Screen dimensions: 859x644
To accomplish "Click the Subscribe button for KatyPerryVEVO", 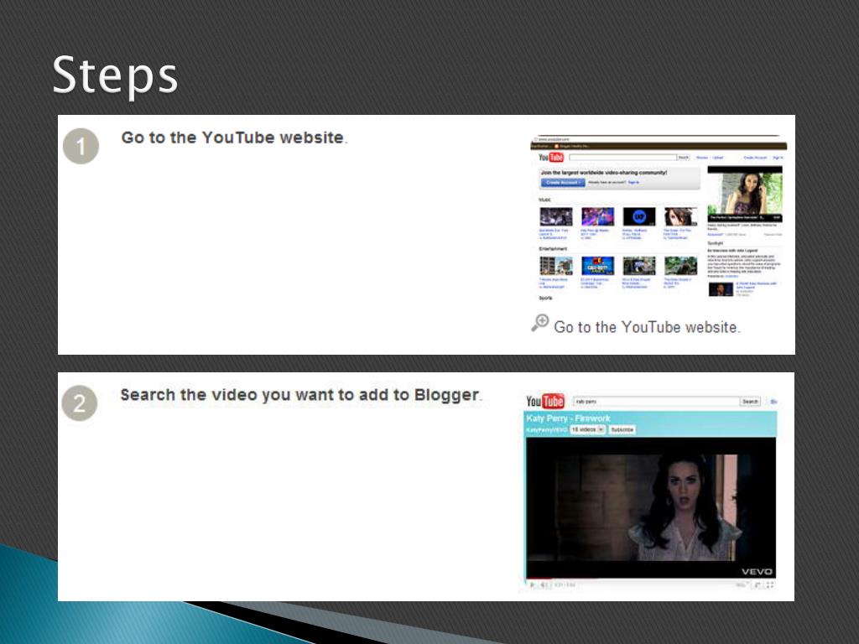I will (x=622, y=430).
